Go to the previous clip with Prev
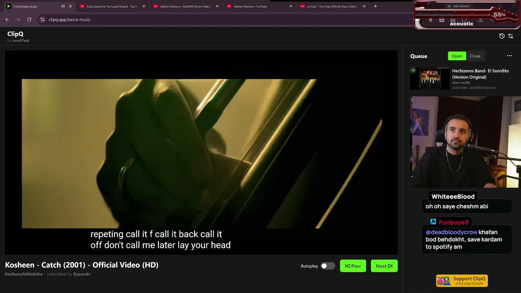The height and width of the screenshot is (293, 521). (353, 266)
